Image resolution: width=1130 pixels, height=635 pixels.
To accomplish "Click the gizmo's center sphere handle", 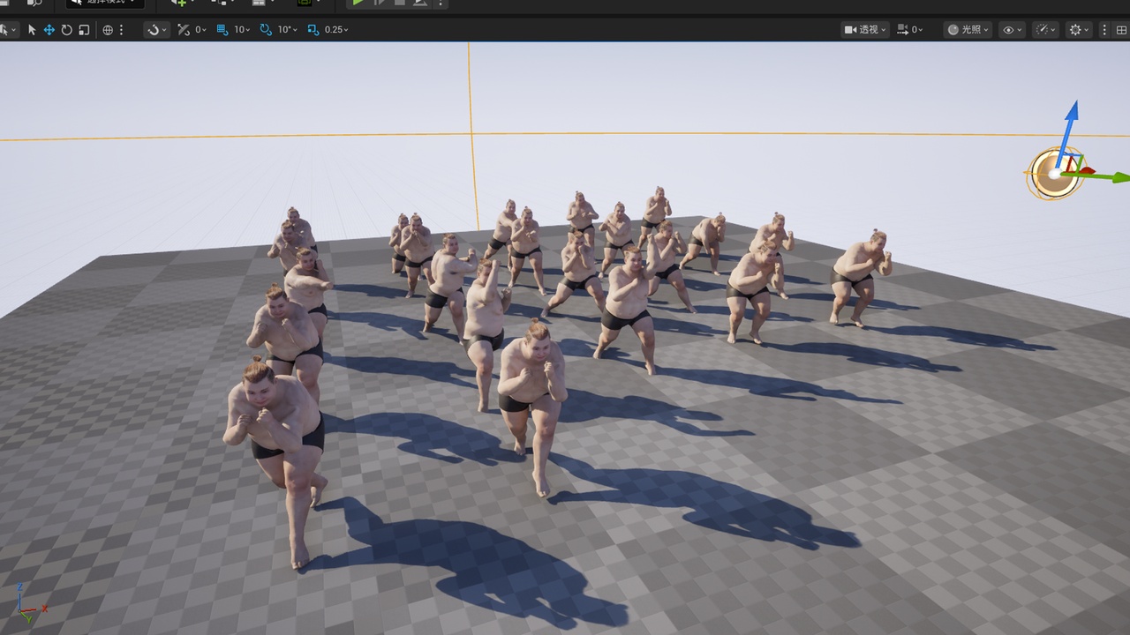I will coord(1054,173).
